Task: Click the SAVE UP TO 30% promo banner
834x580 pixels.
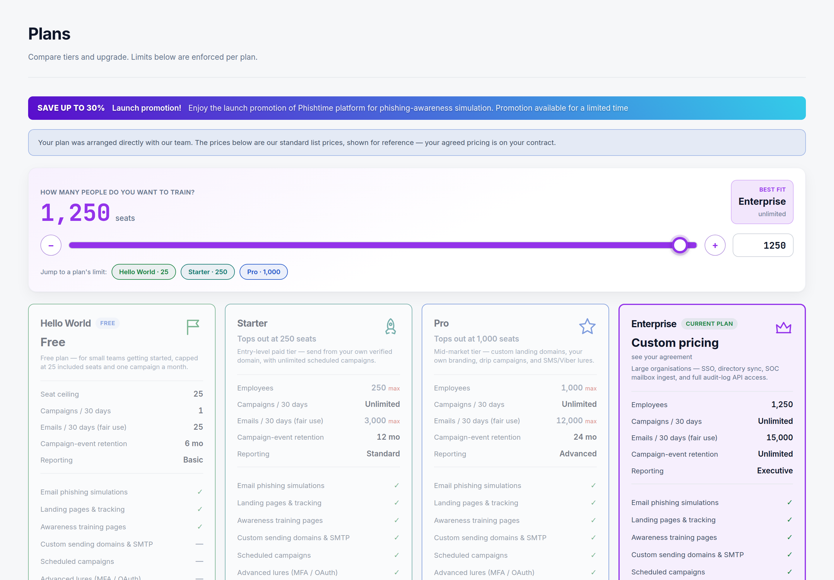Action: [417, 108]
